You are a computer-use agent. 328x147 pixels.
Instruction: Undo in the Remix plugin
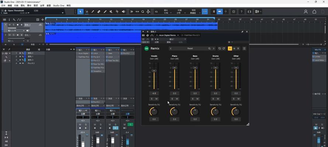pos(220,49)
